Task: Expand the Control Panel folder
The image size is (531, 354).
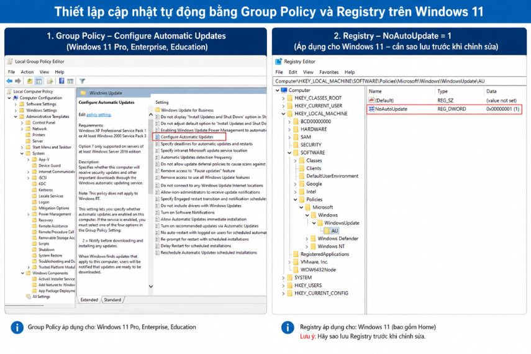Action: click(22, 123)
